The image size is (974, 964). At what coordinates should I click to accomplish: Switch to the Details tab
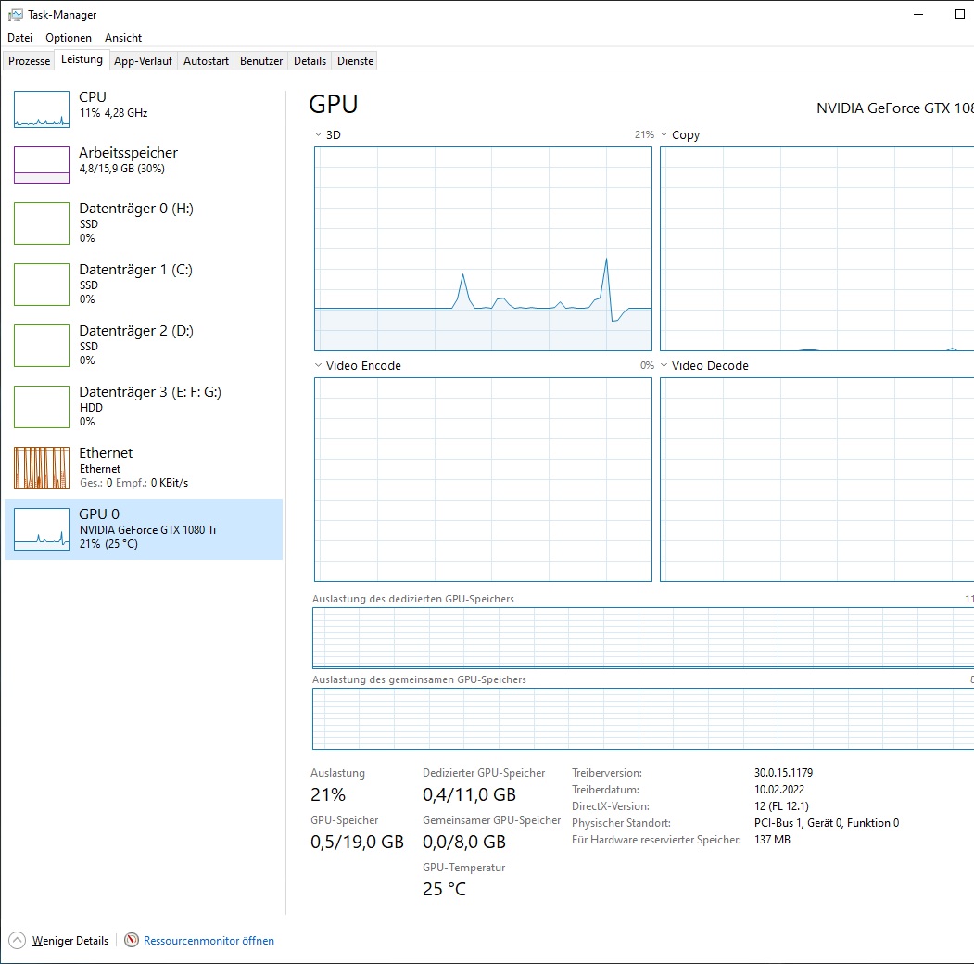tap(310, 61)
